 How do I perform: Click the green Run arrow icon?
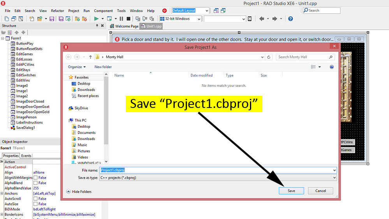coord(96,19)
